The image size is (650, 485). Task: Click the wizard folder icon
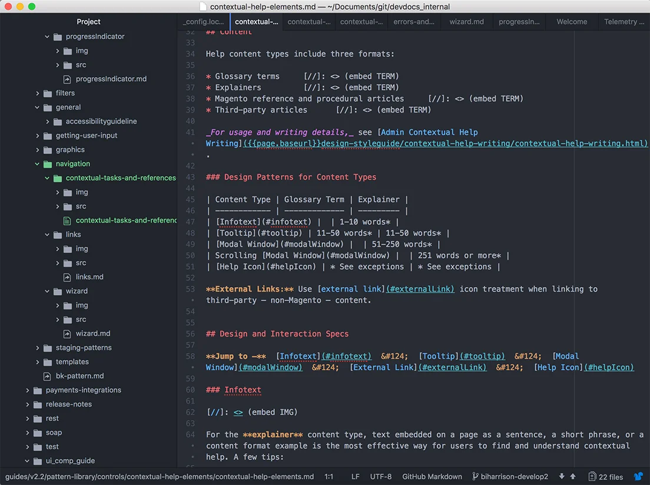(x=58, y=292)
